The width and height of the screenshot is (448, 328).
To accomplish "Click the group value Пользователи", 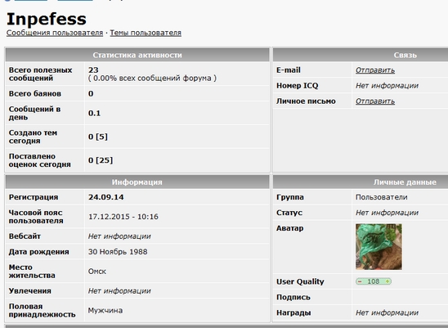I will (382, 197).
